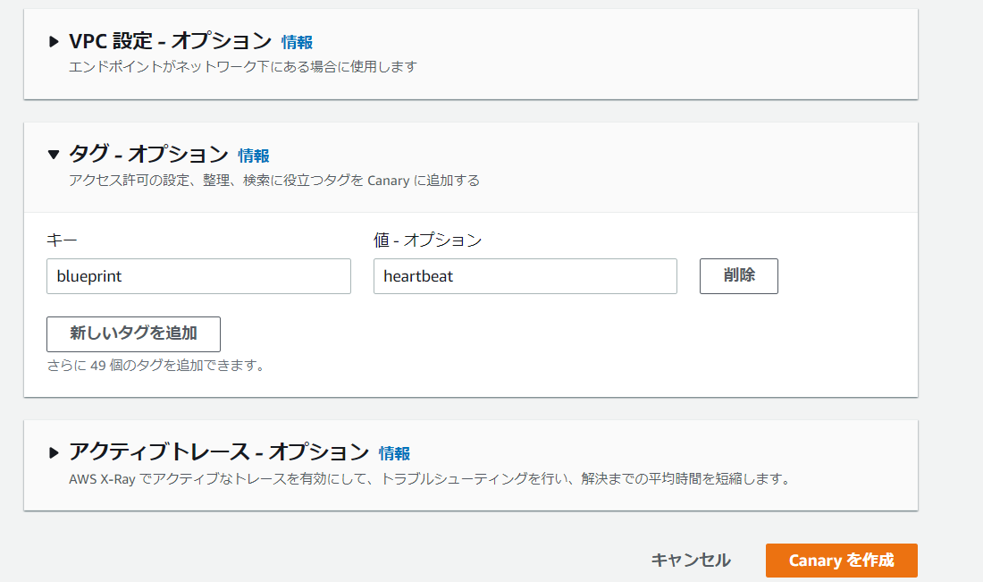The width and height of the screenshot is (983, 582).
Task: Click the orange Canary を作成 button
Action: click(841, 561)
